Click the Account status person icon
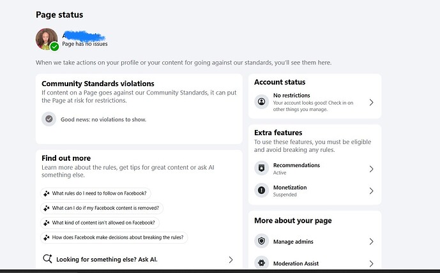This screenshot has height=273, width=440. pyautogui.click(x=262, y=102)
